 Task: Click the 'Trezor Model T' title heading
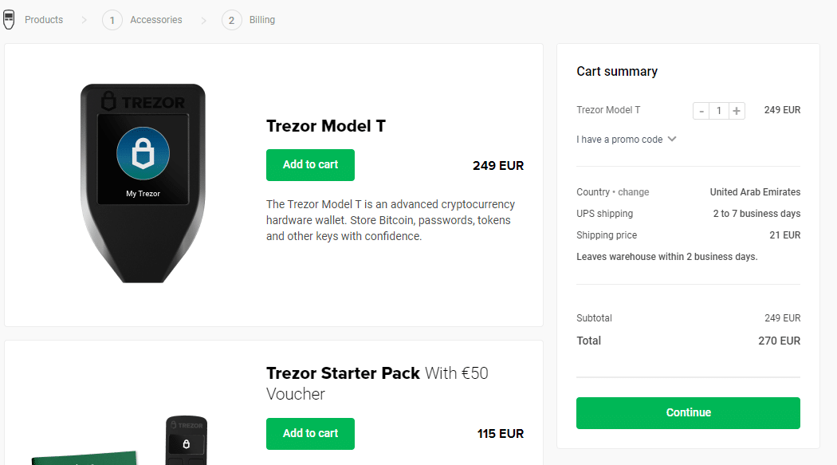[325, 126]
